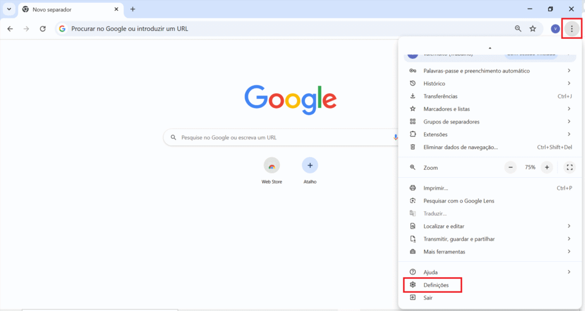Click the menu scroll-up arrow
The height and width of the screenshot is (311, 585).
tap(490, 48)
